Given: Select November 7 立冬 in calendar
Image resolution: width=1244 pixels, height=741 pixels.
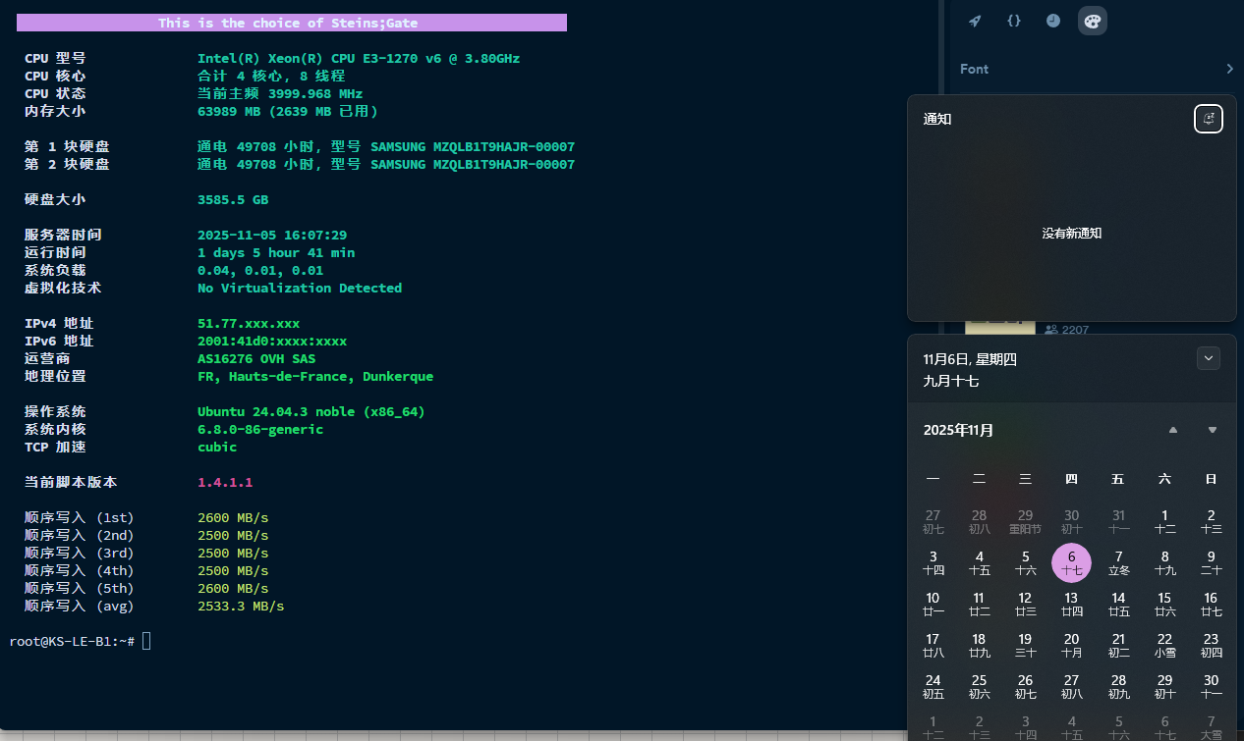Looking at the screenshot, I should coord(1118,562).
